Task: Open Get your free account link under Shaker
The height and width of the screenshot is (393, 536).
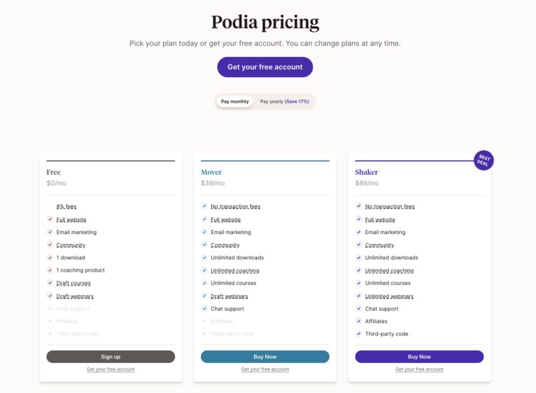Action: pos(419,370)
